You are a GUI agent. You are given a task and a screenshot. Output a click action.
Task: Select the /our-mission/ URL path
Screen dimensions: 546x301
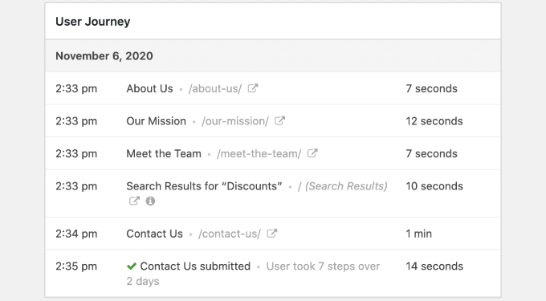pyautogui.click(x=235, y=121)
